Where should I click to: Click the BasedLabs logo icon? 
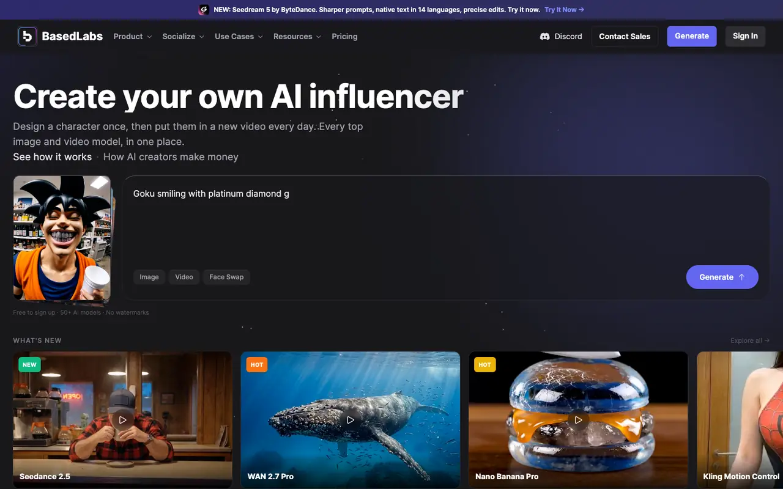(x=28, y=37)
